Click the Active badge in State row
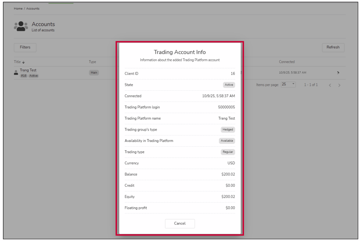The height and width of the screenshot is (241, 360). click(229, 85)
